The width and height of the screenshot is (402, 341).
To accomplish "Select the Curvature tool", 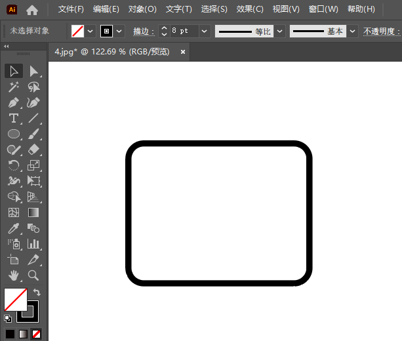I will [33, 102].
